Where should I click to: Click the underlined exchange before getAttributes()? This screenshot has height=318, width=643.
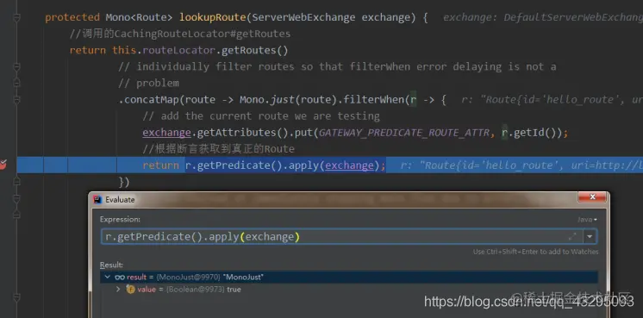[166, 133]
